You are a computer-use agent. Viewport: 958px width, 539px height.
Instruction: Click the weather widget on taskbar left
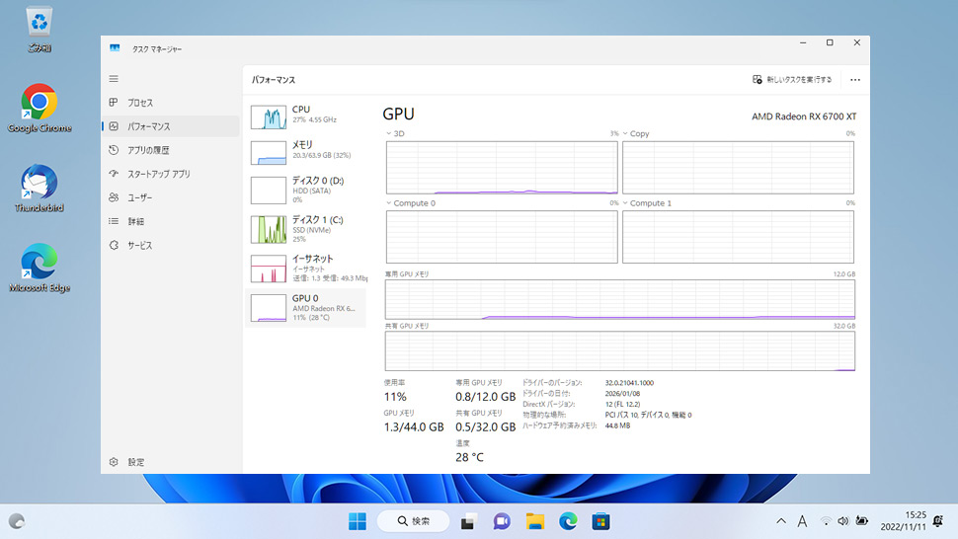pos(17,521)
